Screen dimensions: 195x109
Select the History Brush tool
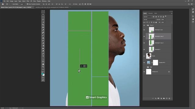(43, 40)
